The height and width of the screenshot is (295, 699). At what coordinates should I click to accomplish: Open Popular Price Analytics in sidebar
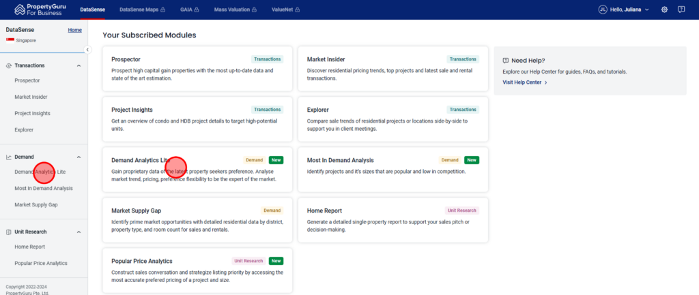[41, 264]
